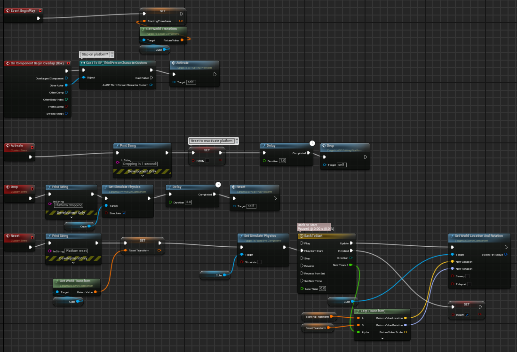Click the Sweep Hit Result output pin
The width and height of the screenshot is (517, 352).
point(506,255)
